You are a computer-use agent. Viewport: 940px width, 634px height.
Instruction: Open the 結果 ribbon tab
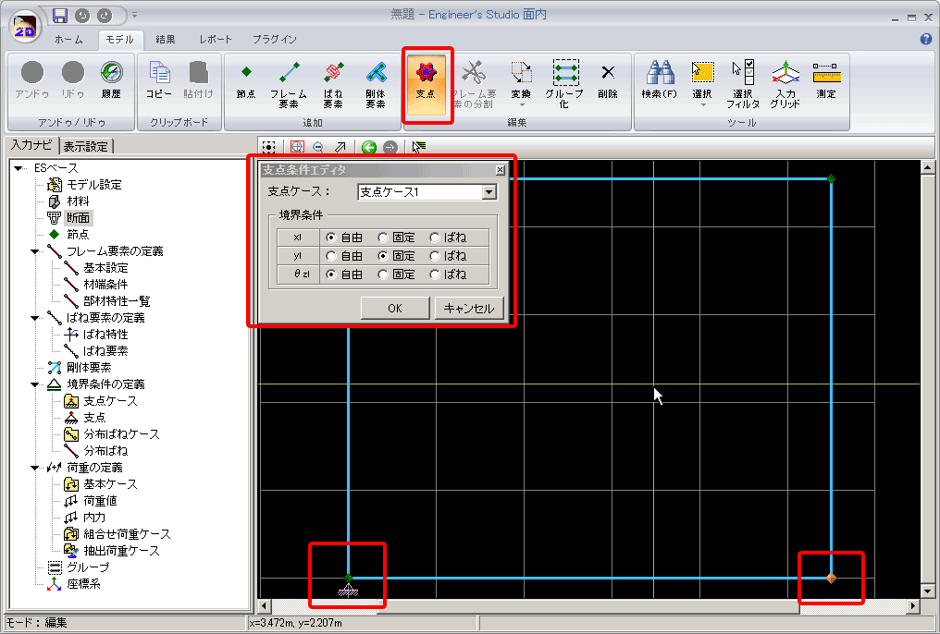[x=166, y=40]
